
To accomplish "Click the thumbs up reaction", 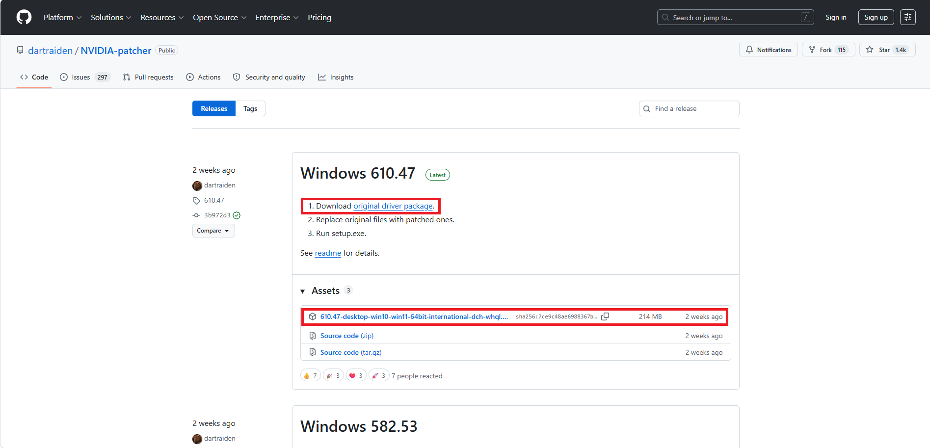I will coord(311,376).
